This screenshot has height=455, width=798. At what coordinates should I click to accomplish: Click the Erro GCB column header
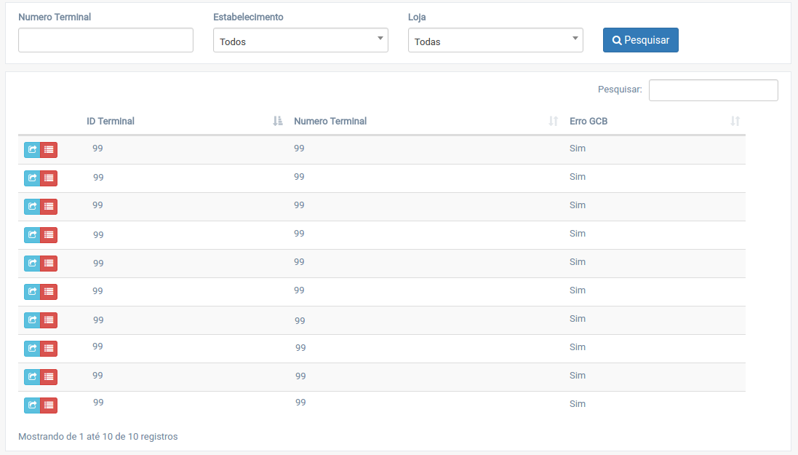click(x=588, y=121)
